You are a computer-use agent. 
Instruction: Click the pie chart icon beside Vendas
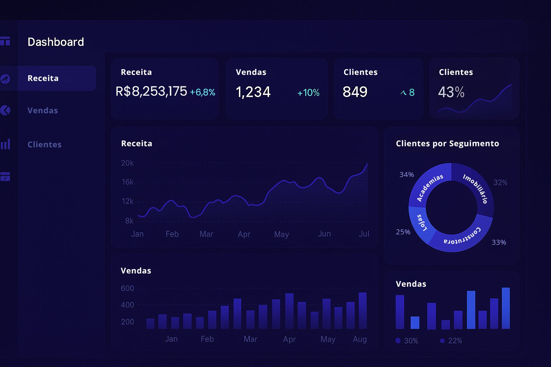click(x=5, y=110)
